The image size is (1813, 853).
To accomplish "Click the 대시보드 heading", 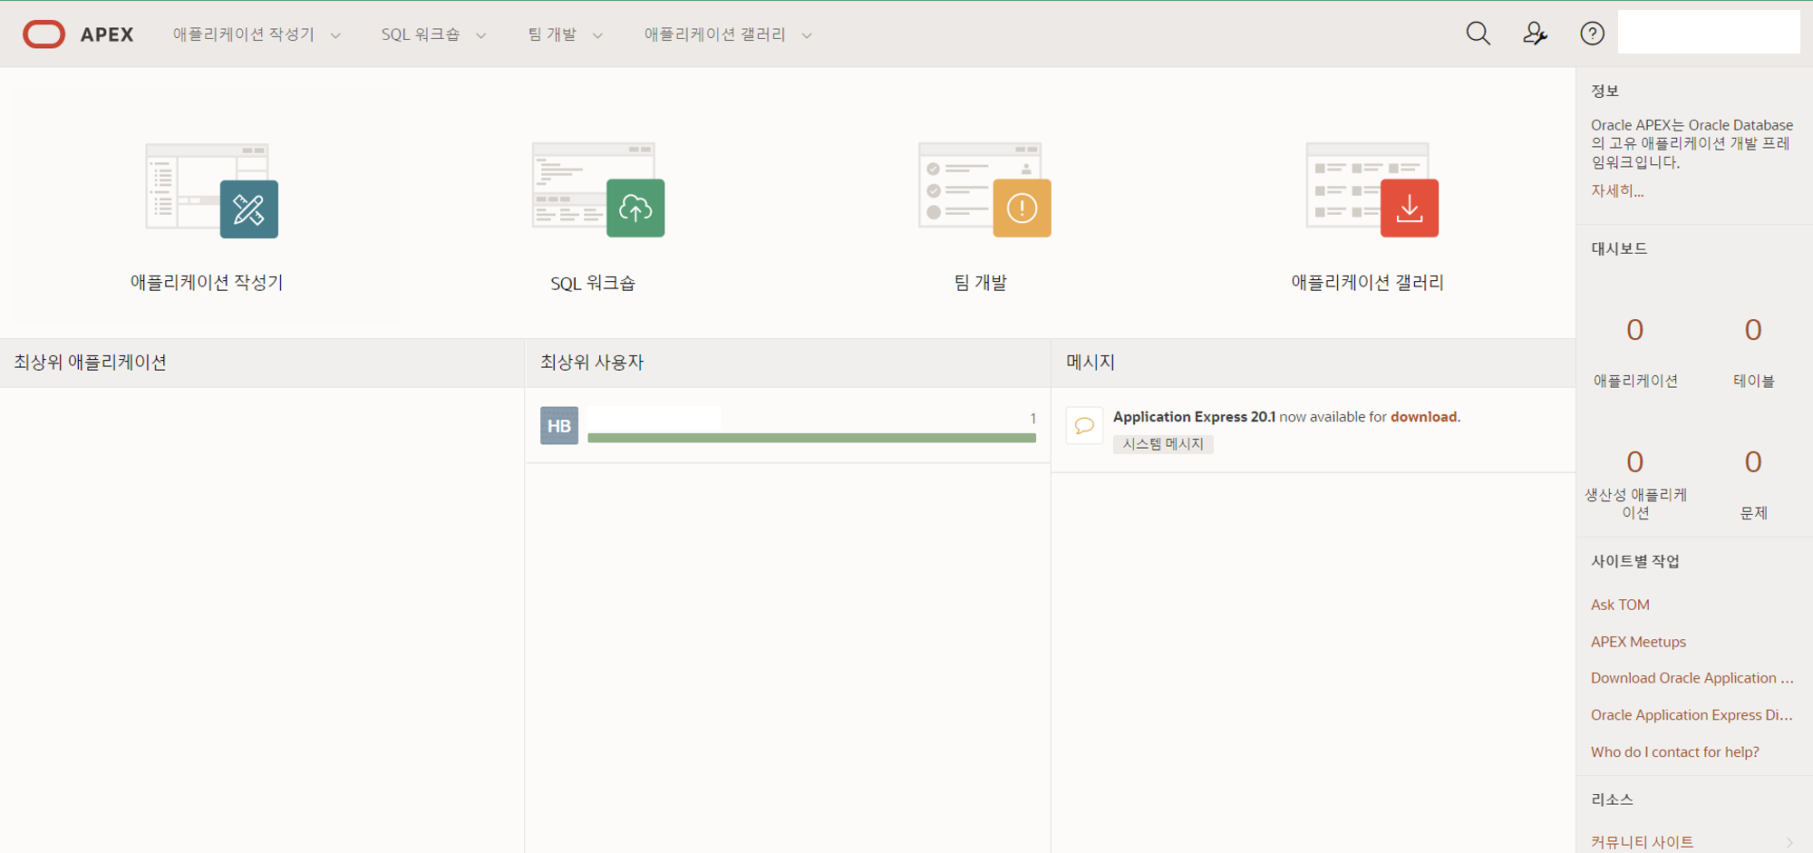I will click(1619, 248).
